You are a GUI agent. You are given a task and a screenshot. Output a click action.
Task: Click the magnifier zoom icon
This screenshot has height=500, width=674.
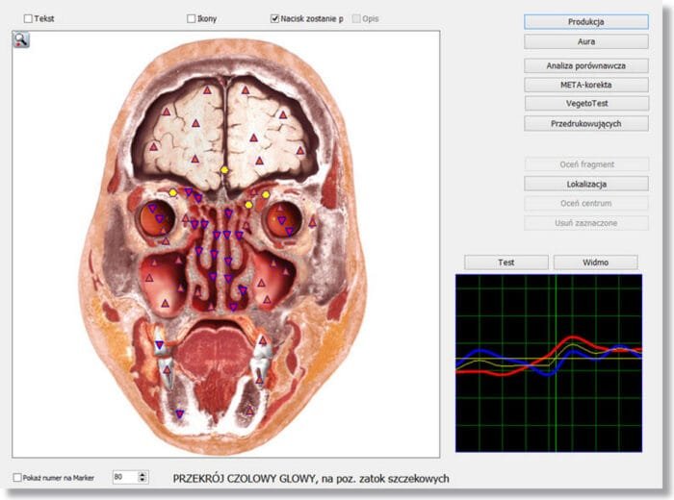pos(21,39)
